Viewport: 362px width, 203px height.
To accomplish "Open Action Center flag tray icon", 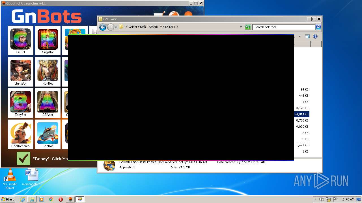I will tap(335, 199).
